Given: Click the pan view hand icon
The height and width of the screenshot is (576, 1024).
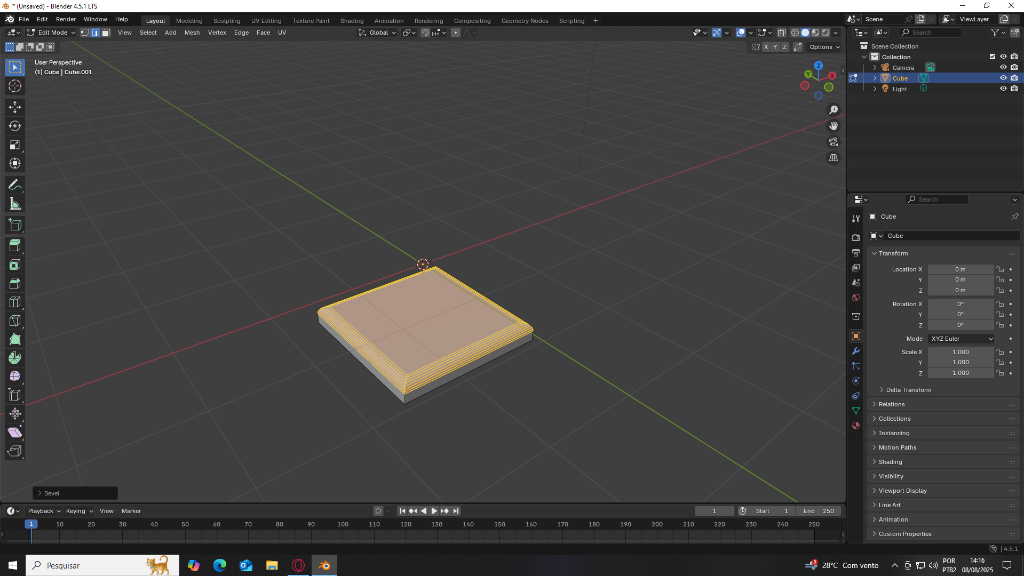Looking at the screenshot, I should [834, 126].
